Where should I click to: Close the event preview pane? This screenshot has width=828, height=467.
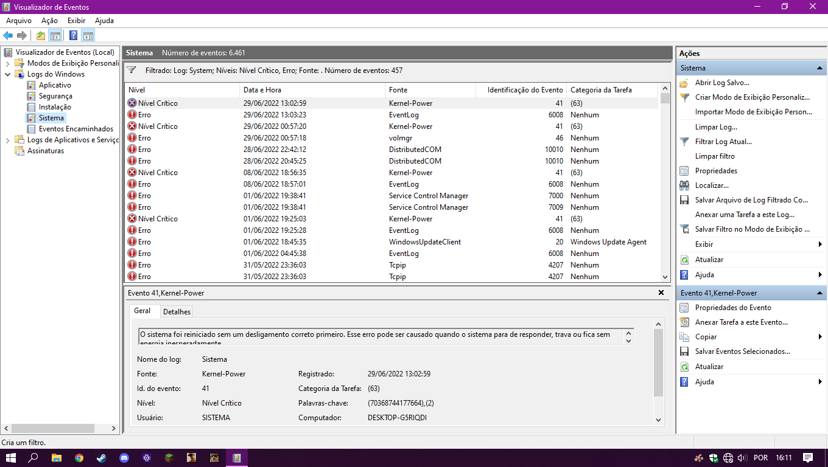661,293
